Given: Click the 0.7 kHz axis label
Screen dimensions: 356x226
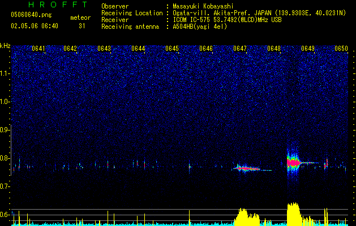Looking at the screenshot, I should tap(5, 186).
